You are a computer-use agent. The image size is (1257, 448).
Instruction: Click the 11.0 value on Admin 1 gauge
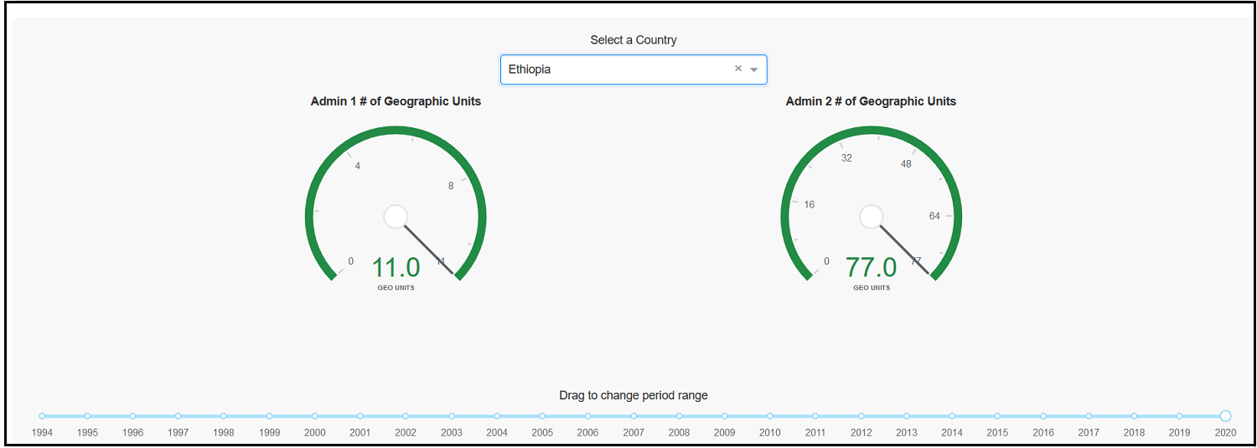(x=396, y=268)
